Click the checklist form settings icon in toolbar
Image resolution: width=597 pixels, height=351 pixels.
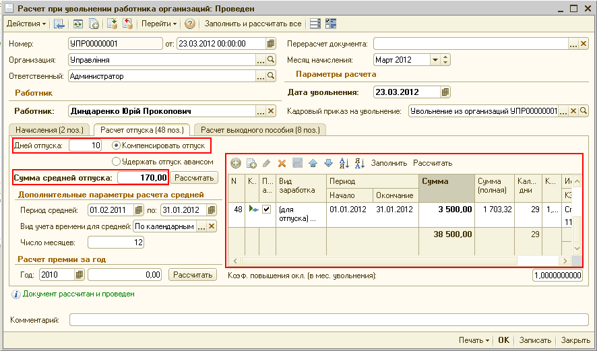[x=331, y=24]
